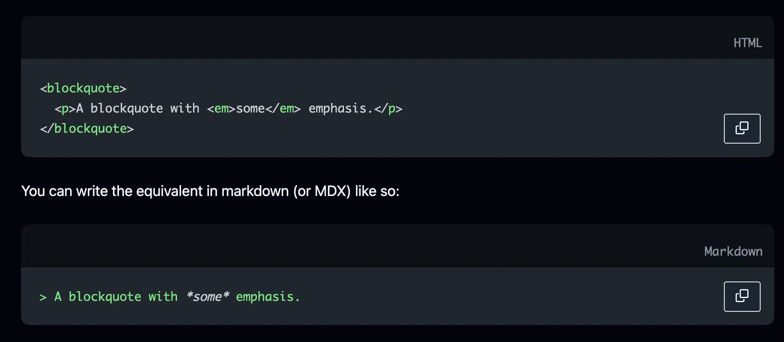Image resolution: width=784 pixels, height=342 pixels.
Task: Click the em tag inside the paragraph line
Action: [221, 108]
